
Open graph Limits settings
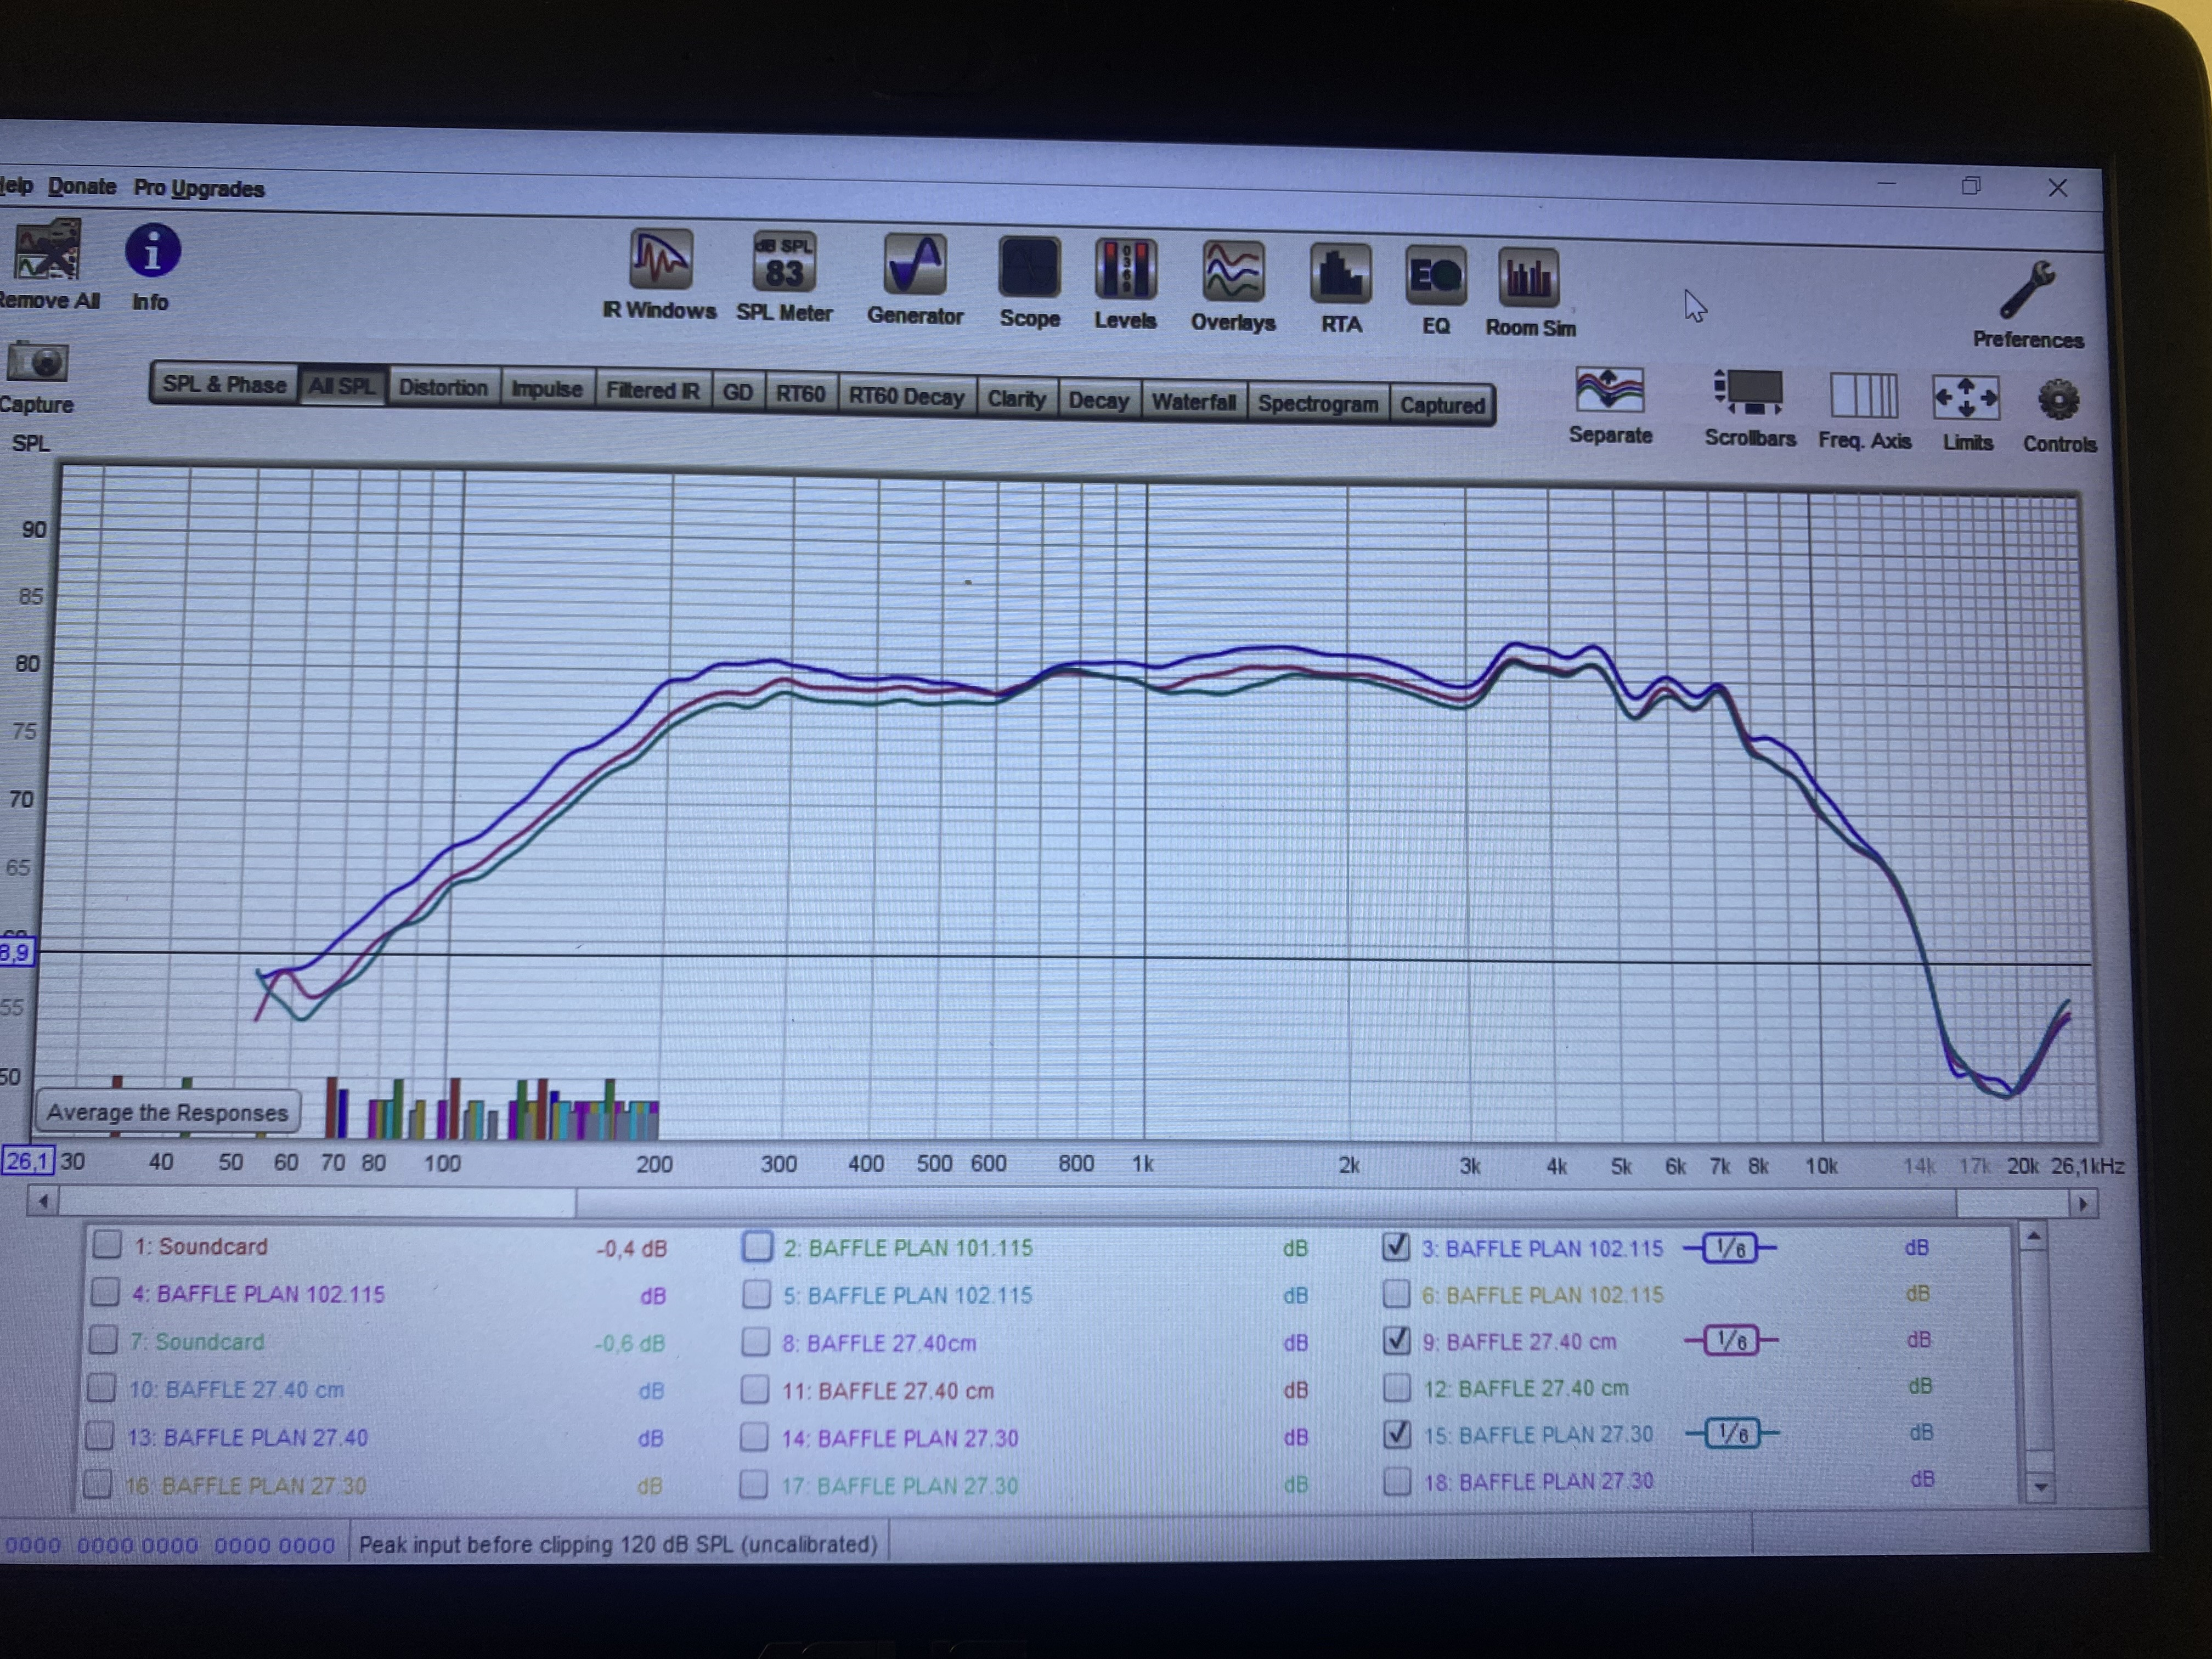coord(1967,412)
